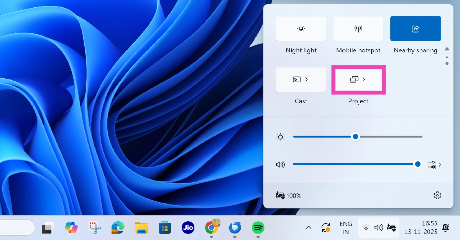Open the Wi-Fi, volume and battery tray flyout
460x240 pixels.
click(x=379, y=227)
